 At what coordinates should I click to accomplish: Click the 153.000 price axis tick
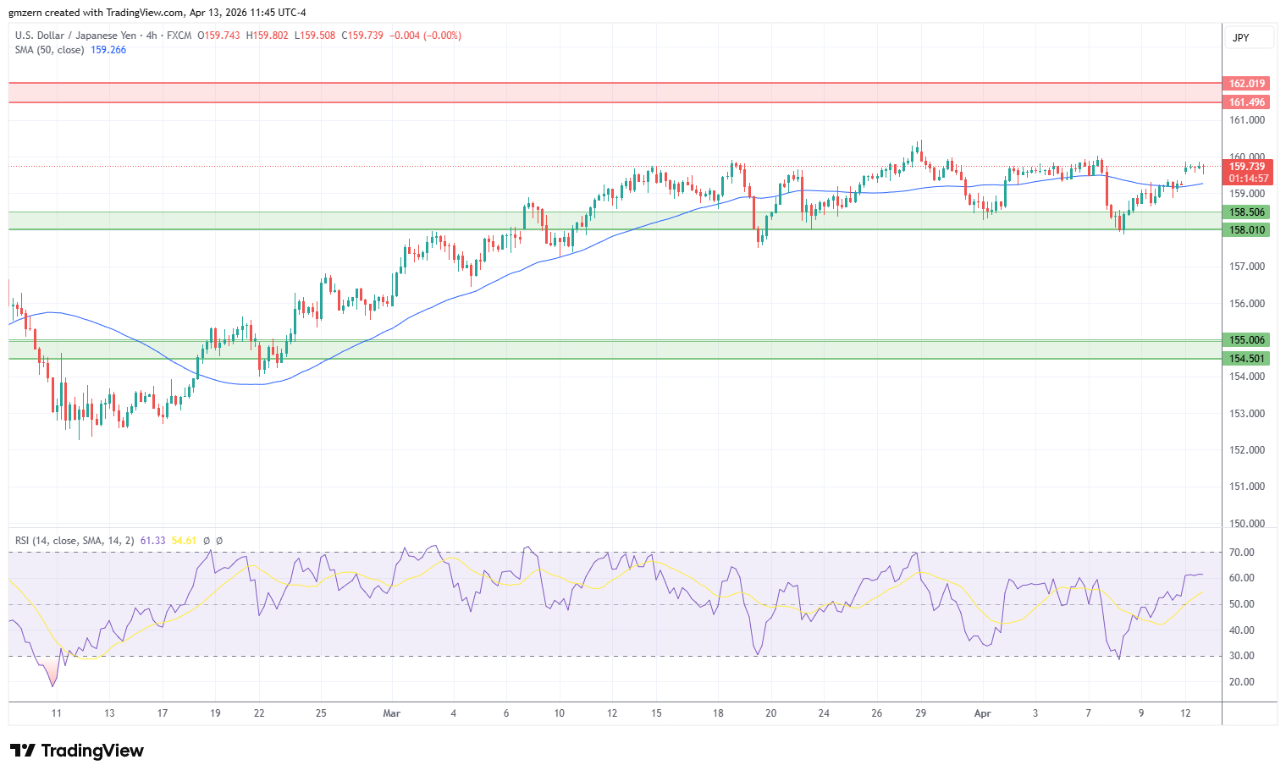(1247, 414)
